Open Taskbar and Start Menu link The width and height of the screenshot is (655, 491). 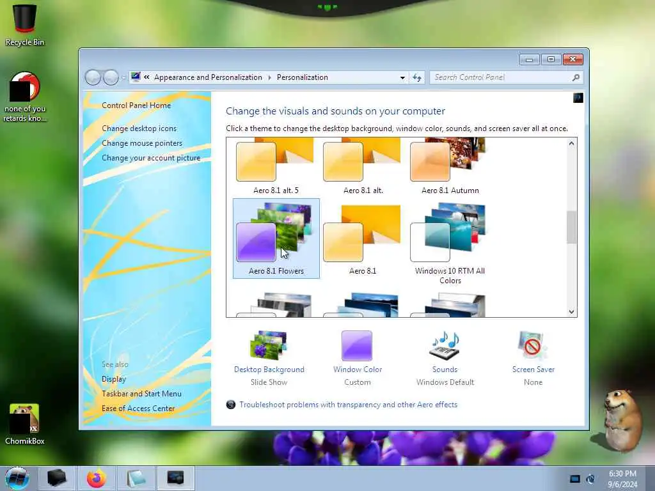(x=141, y=394)
